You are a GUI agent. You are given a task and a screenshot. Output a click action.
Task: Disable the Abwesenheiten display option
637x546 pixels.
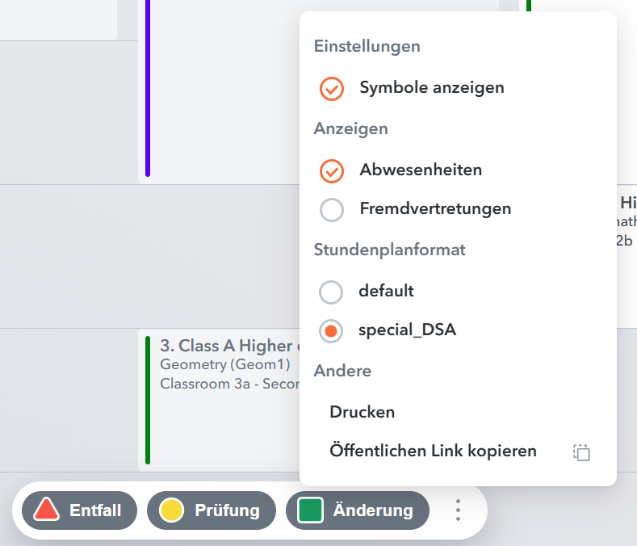(x=332, y=171)
